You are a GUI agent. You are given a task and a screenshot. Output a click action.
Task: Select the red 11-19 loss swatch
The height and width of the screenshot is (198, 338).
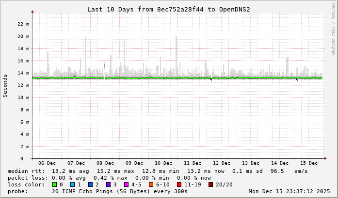click(179, 184)
